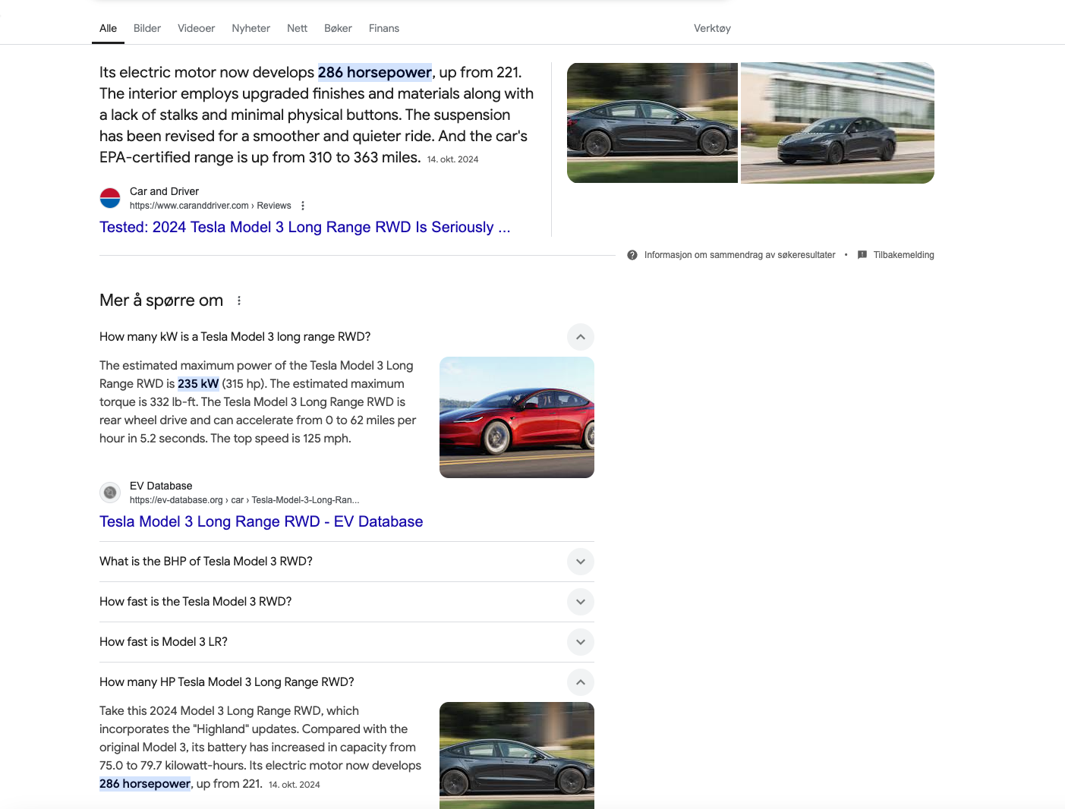1065x809 pixels.
Task: Click the Car and Driver favicon
Action: 110,198
